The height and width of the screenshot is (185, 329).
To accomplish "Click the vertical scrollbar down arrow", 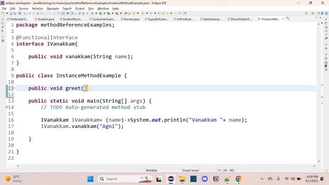I will click(x=319, y=161).
